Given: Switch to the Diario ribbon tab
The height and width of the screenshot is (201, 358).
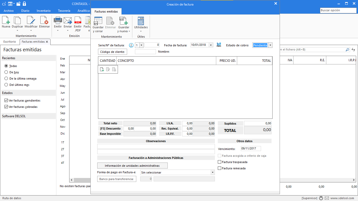Looking at the screenshot, I should pyautogui.click(x=25, y=11).
